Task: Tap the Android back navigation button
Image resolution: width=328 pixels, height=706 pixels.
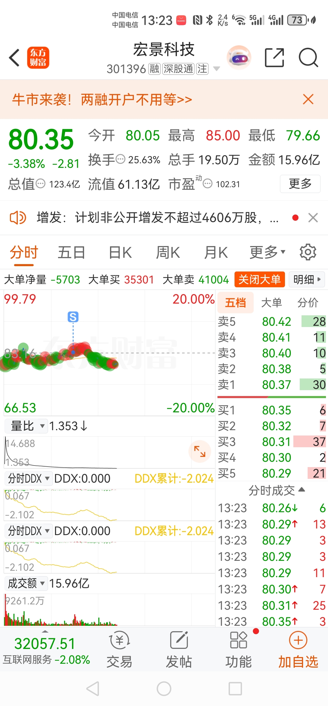Action: pyautogui.click(x=93, y=688)
